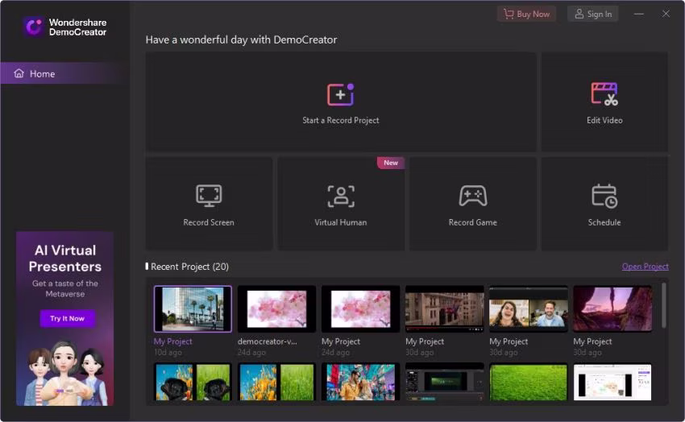Click the highlighted My Project name 10d ago
The width and height of the screenshot is (685, 422).
click(172, 341)
